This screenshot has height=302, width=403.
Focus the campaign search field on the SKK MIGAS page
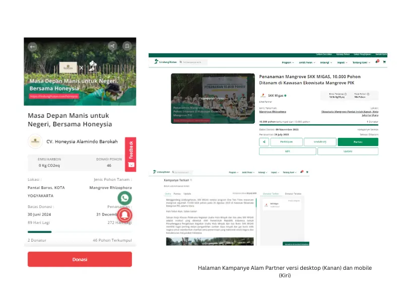pyautogui.click(x=193, y=62)
